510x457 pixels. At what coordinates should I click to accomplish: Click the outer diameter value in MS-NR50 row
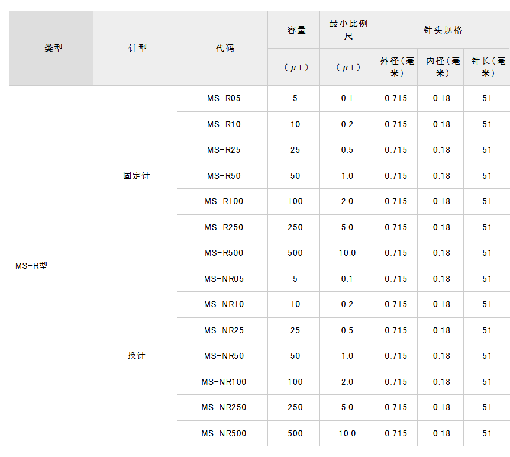(396, 356)
